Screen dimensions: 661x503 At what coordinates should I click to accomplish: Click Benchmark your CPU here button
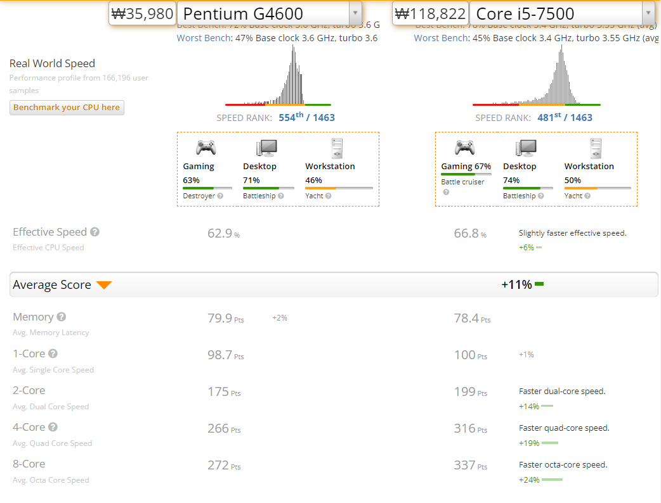click(67, 107)
